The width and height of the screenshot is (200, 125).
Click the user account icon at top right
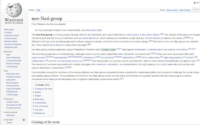click(x=195, y=2)
